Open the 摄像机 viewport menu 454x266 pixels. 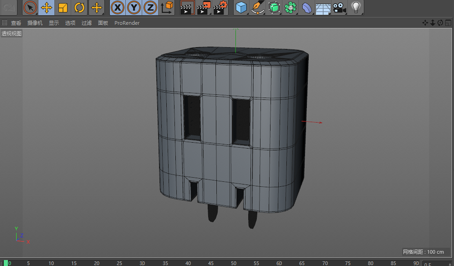pyautogui.click(x=35, y=23)
